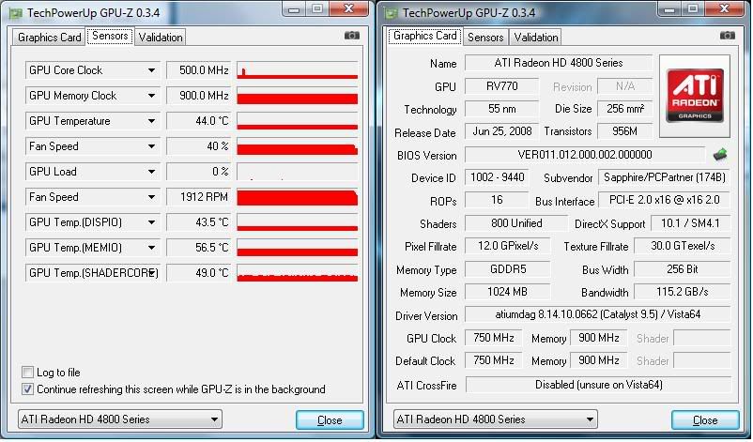
Task: Click the BIOS Version text field
Action: pyautogui.click(x=584, y=155)
